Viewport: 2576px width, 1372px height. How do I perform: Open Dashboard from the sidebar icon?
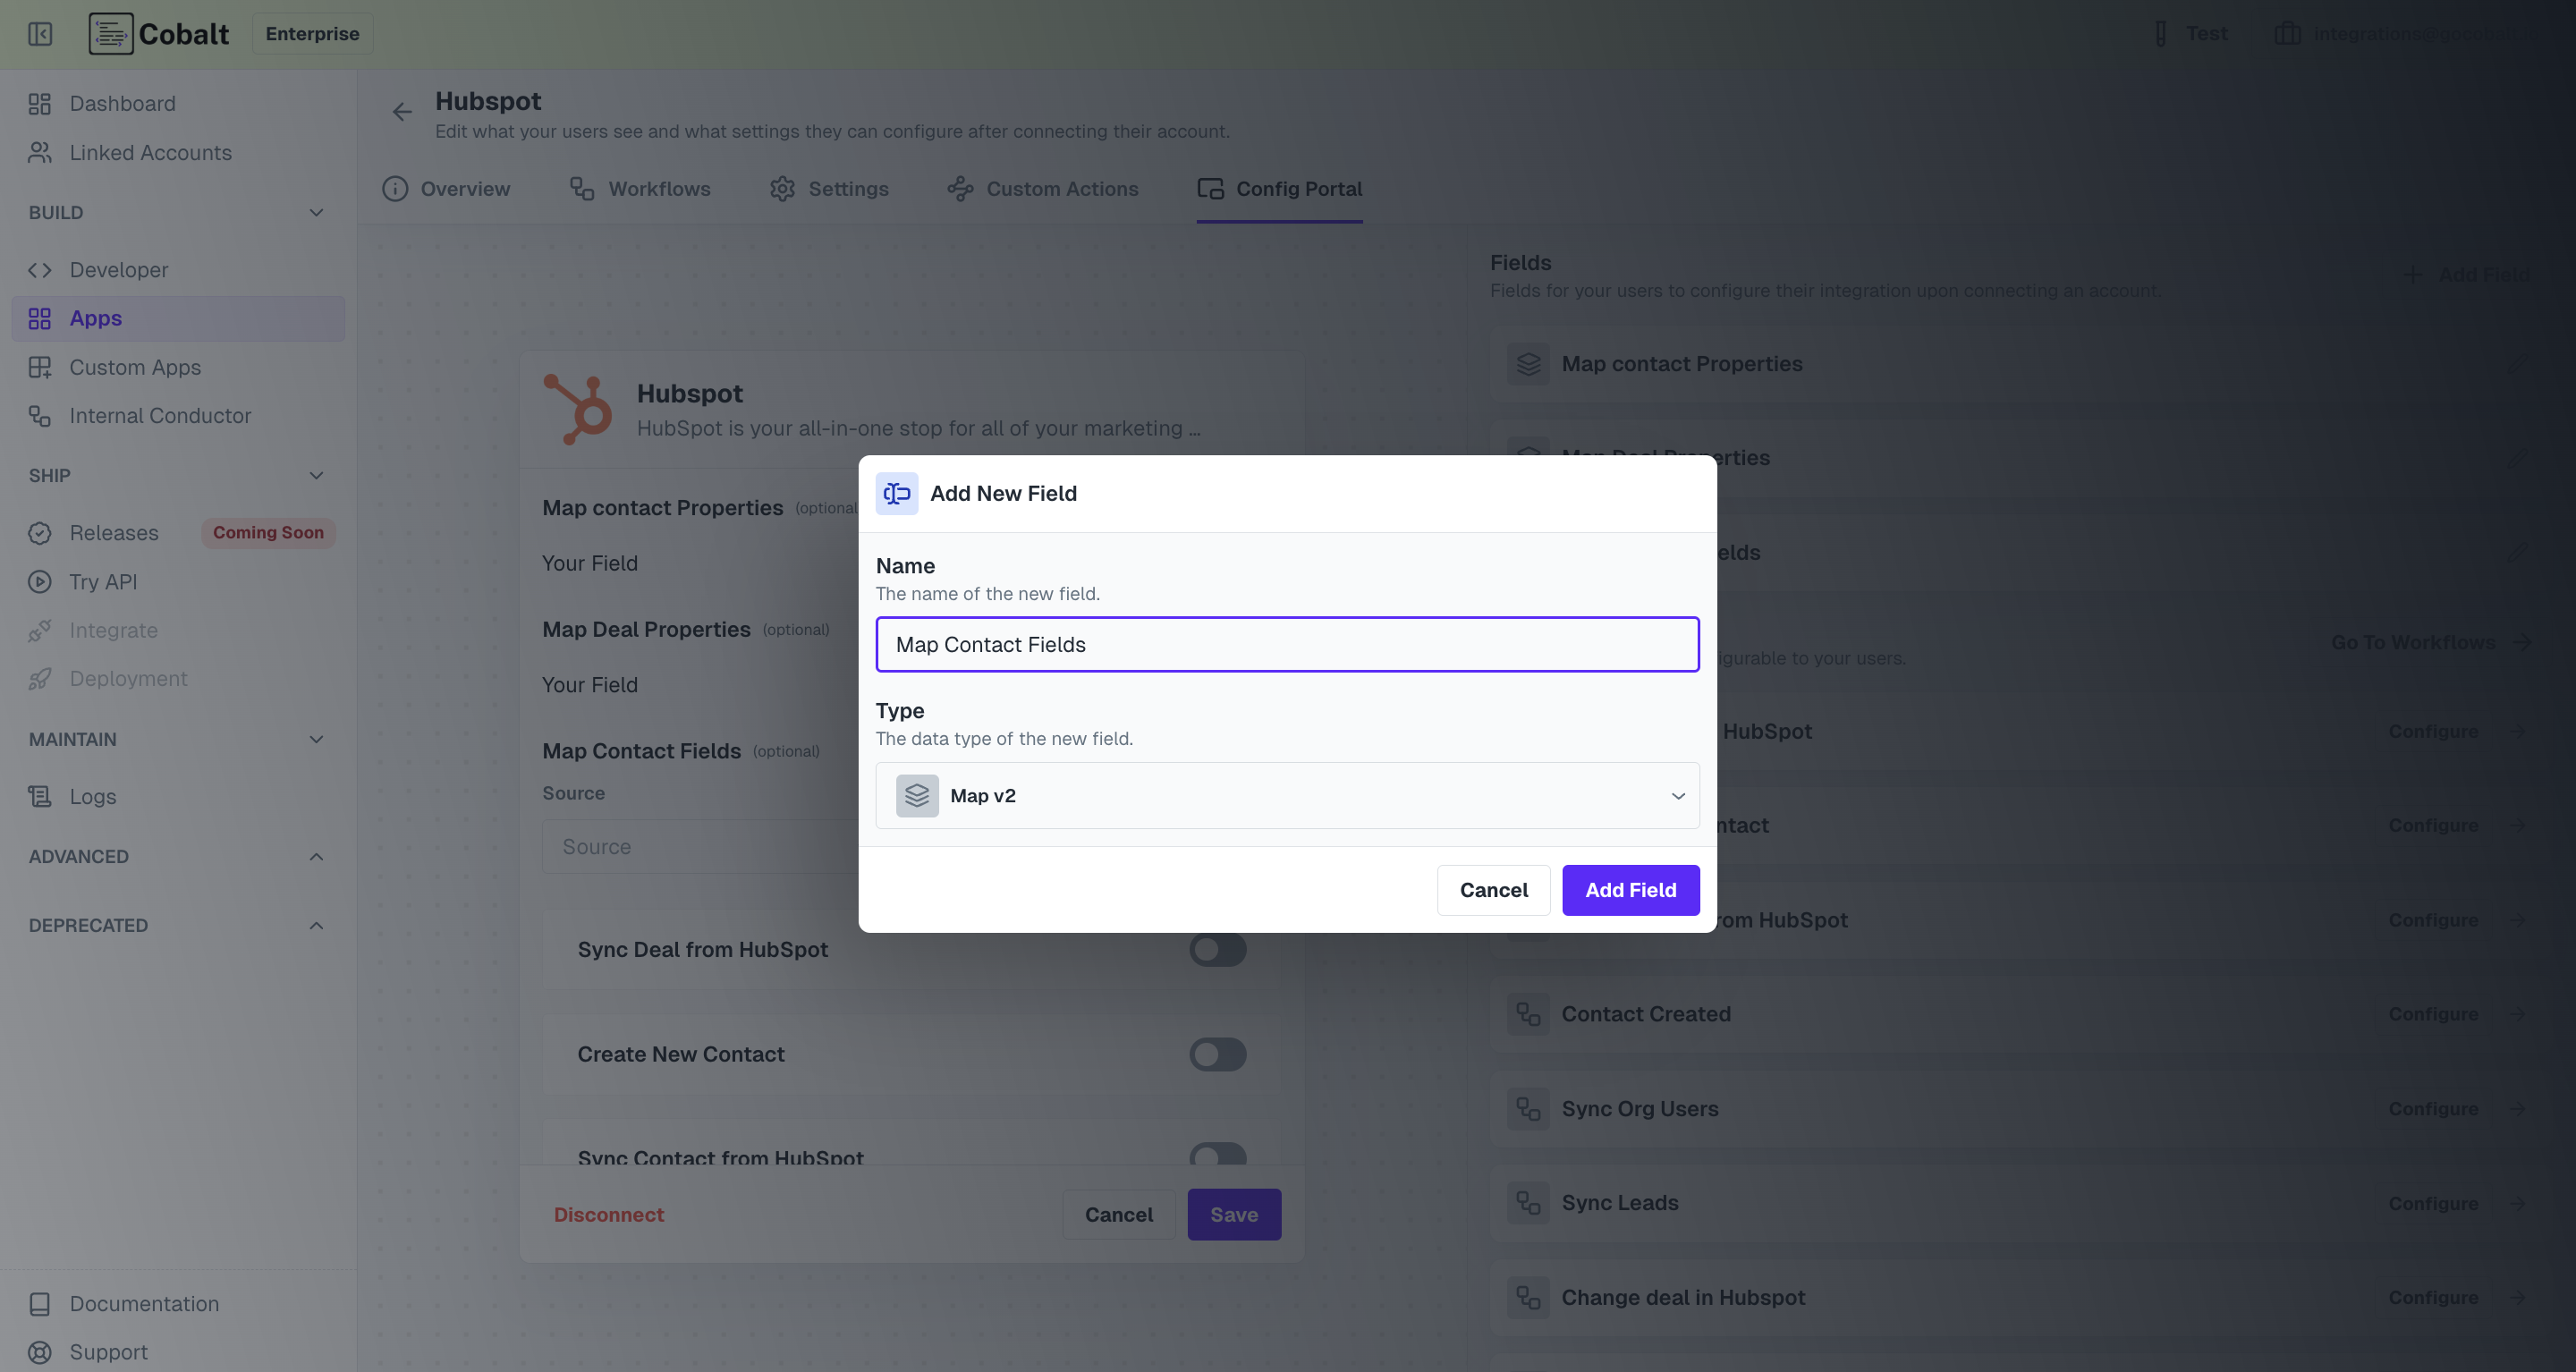click(40, 104)
